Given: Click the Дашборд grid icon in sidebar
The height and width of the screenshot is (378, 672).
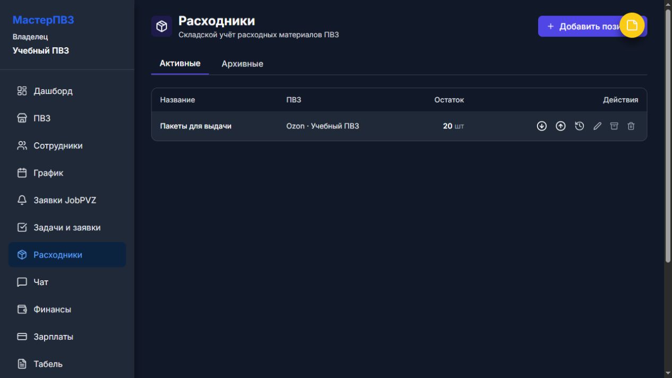Looking at the screenshot, I should click(22, 91).
